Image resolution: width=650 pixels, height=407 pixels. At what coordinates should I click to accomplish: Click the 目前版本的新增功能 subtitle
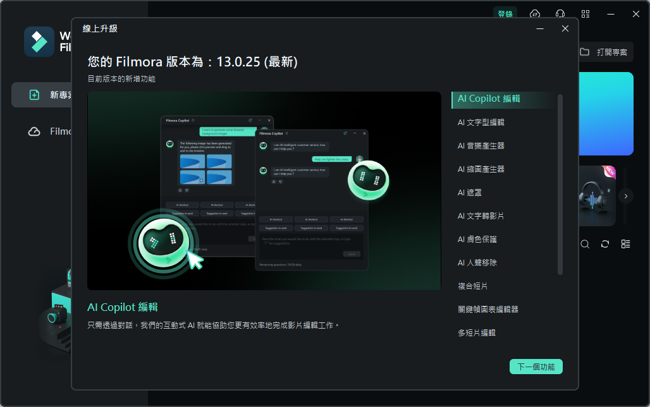click(121, 79)
